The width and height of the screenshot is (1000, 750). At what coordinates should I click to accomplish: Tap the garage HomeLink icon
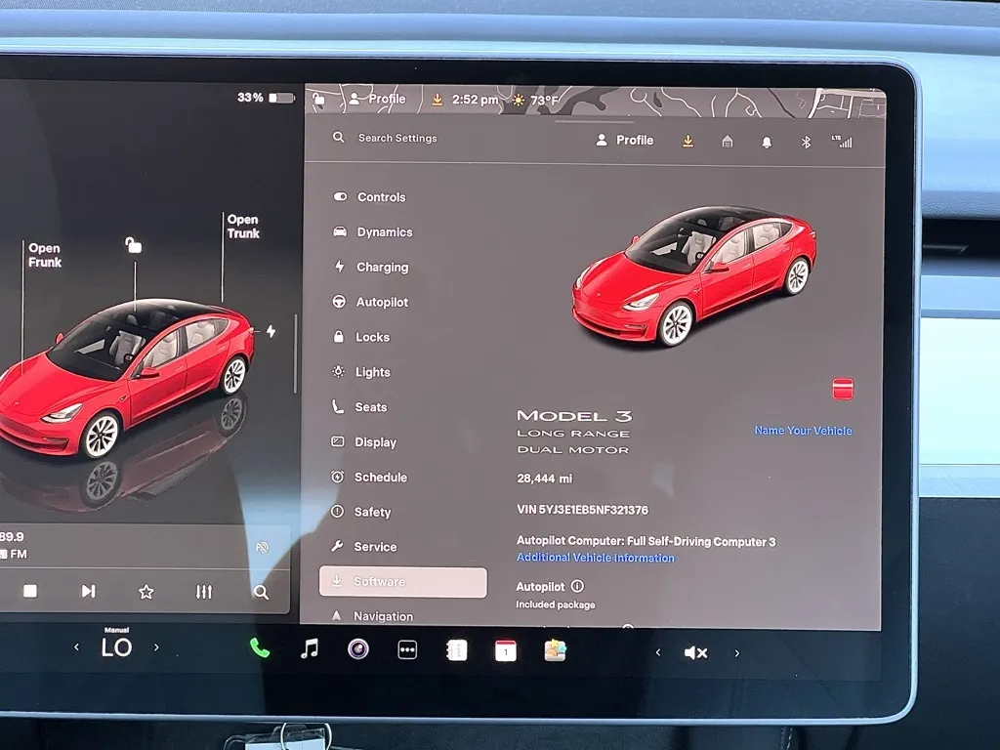[x=727, y=142]
